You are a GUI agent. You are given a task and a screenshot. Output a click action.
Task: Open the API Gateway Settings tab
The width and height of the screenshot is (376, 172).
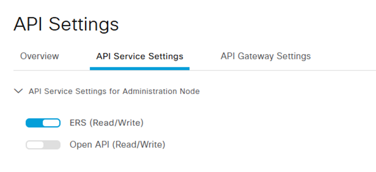265,56
